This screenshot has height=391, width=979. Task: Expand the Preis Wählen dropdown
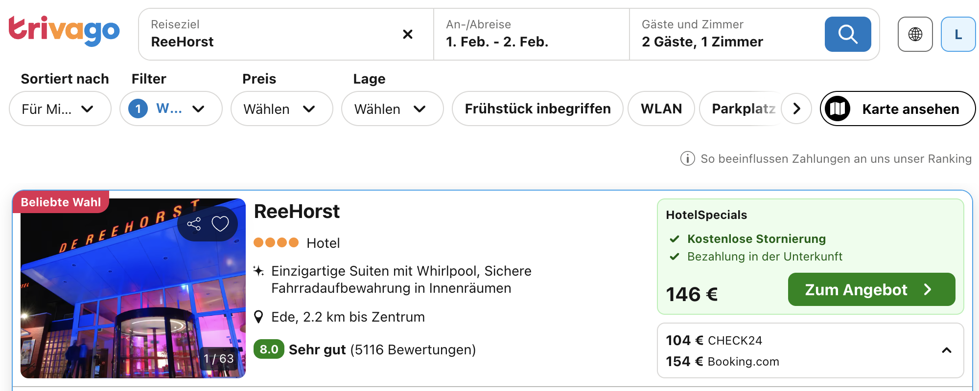281,109
